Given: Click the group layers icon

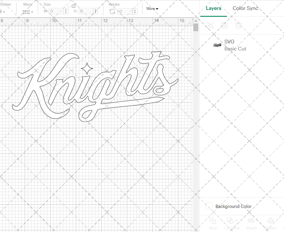Looking at the screenshot, I should 210,25.
